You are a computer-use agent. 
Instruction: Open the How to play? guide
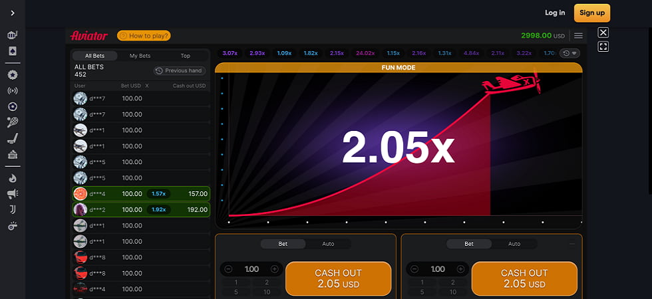coord(144,36)
